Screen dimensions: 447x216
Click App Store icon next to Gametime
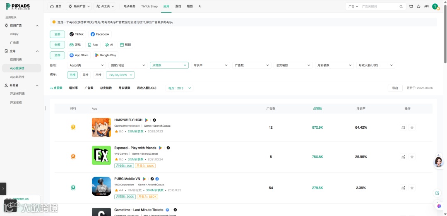pos(168,210)
